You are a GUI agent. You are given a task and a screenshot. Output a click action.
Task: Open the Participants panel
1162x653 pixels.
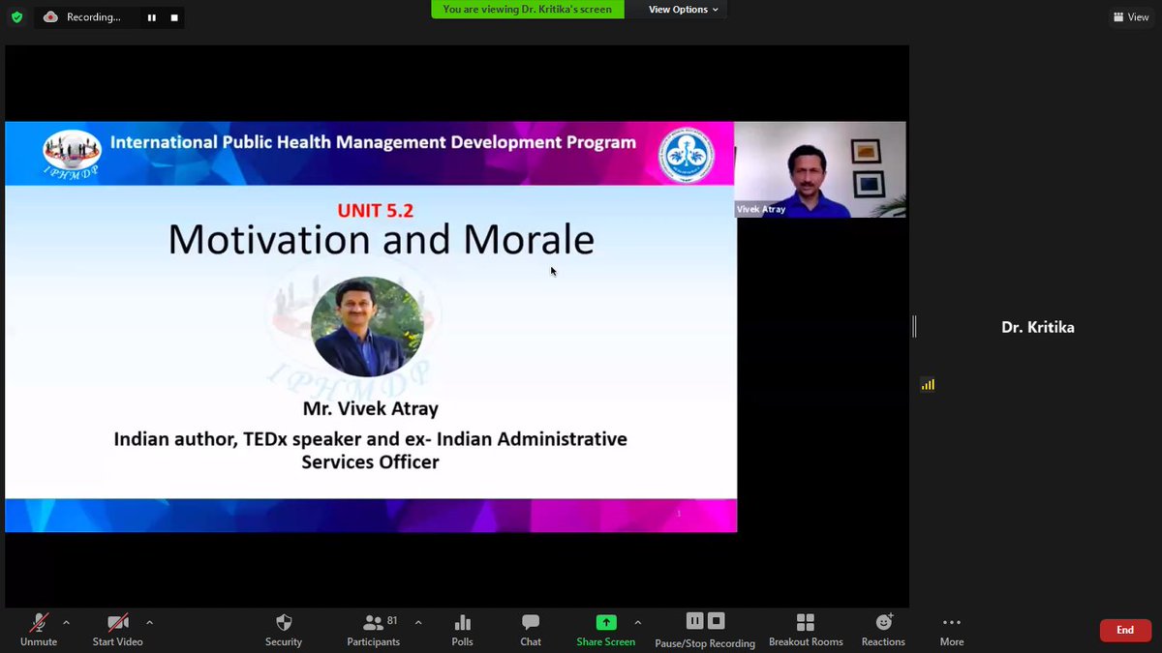(x=374, y=630)
